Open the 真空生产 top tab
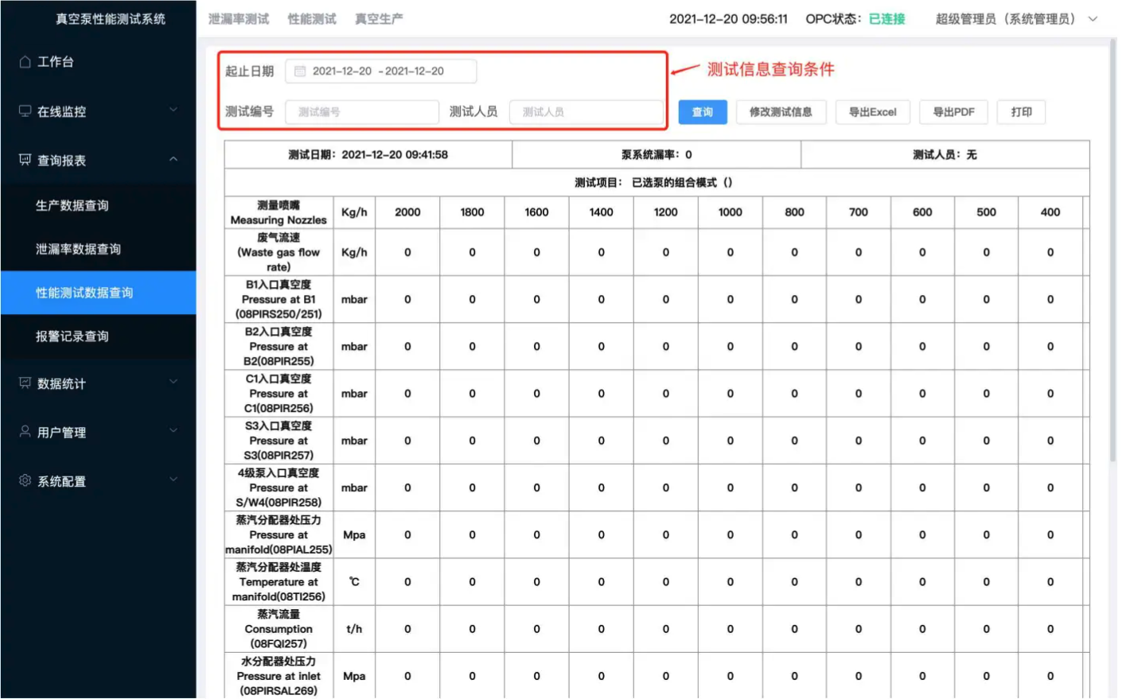Image resolution: width=1122 pixels, height=699 pixels. coord(378,19)
